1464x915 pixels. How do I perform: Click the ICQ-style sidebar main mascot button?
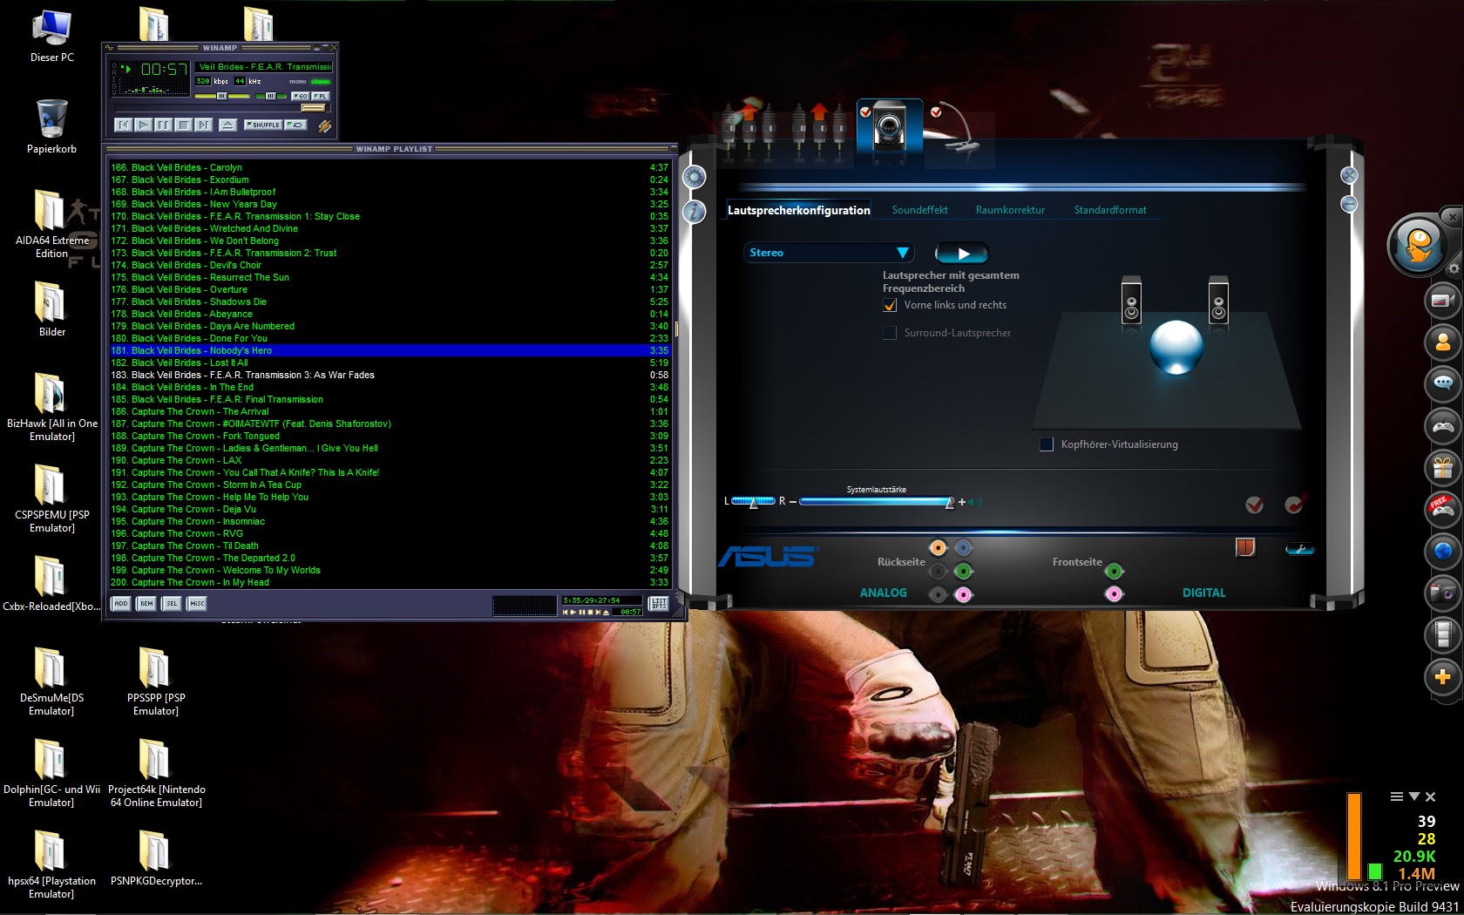click(1419, 244)
